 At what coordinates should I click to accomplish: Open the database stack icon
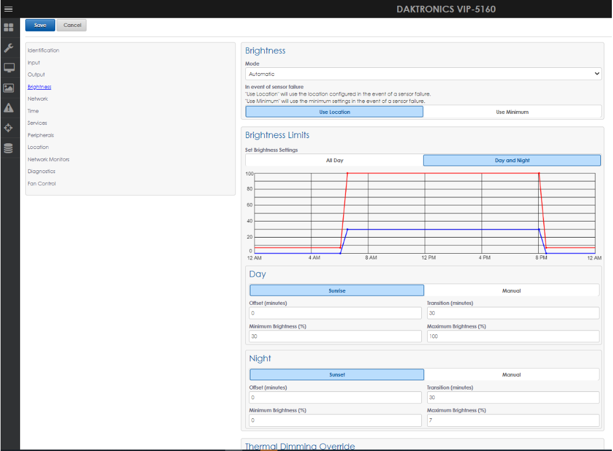[9, 148]
